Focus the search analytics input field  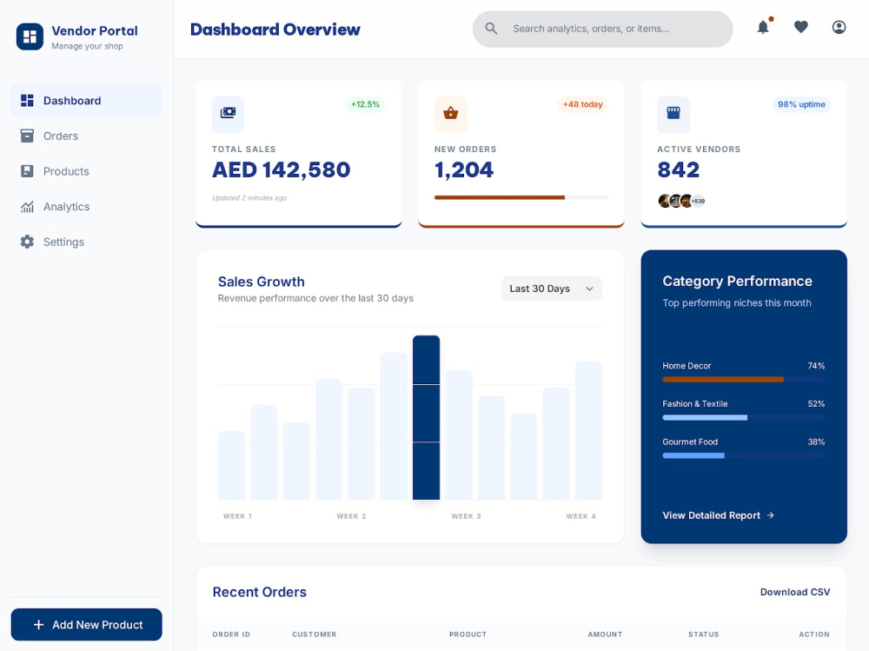tap(602, 29)
